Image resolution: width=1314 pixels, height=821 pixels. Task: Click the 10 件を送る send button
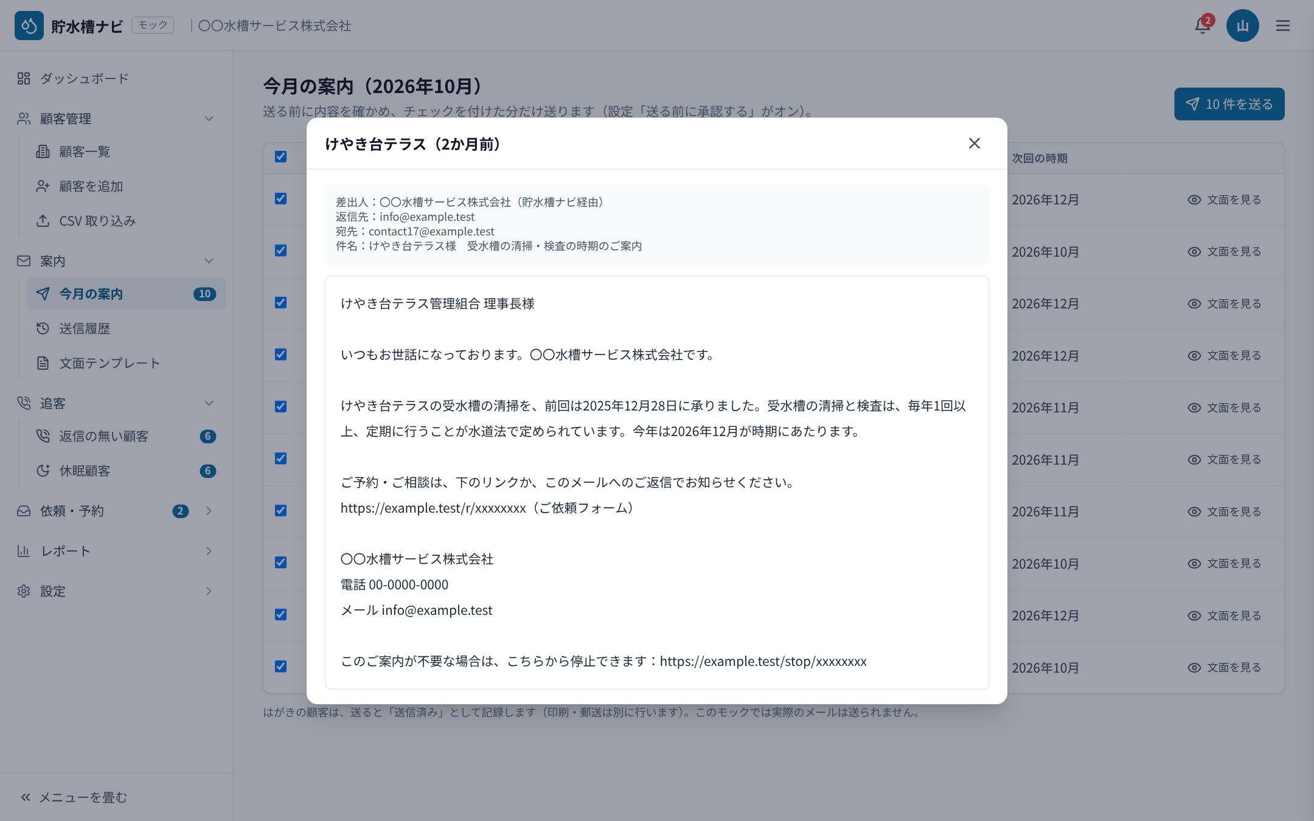click(1229, 104)
